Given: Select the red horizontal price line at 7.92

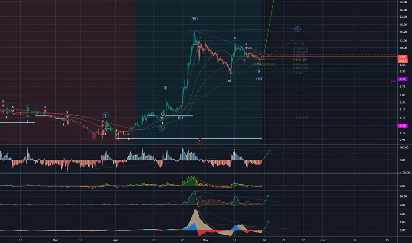Looking at the screenshot, I should click(331, 57).
